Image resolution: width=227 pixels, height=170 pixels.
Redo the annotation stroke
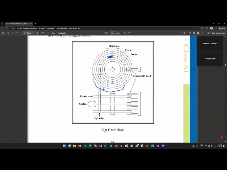pyautogui.click(x=12, y=33)
